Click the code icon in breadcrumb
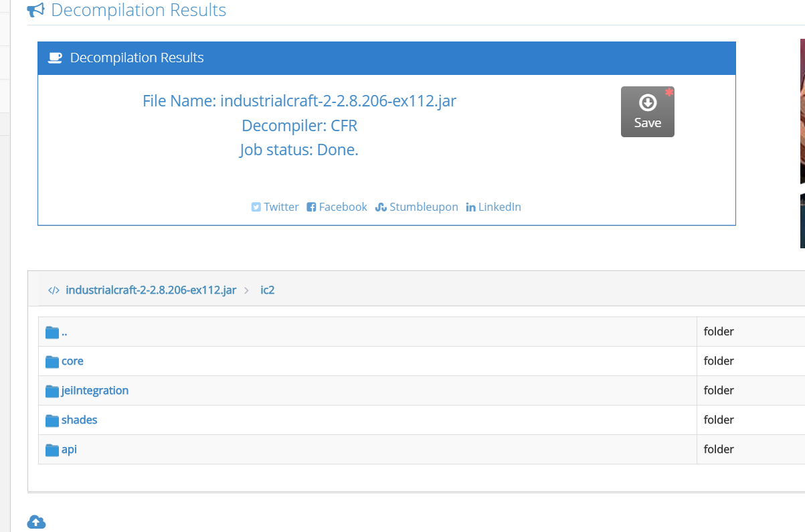The width and height of the screenshot is (805, 532). pos(54,290)
